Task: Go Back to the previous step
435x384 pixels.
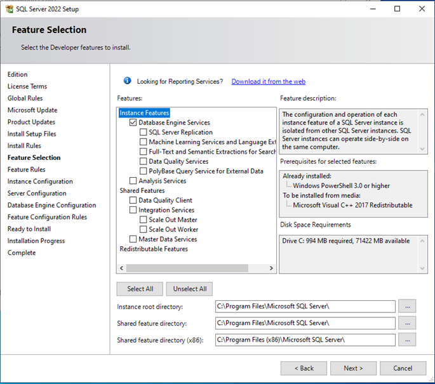Action: pos(304,368)
